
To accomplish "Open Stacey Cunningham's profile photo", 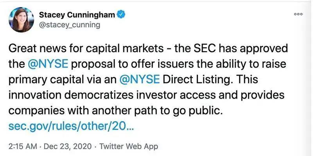I will point(22,20).
